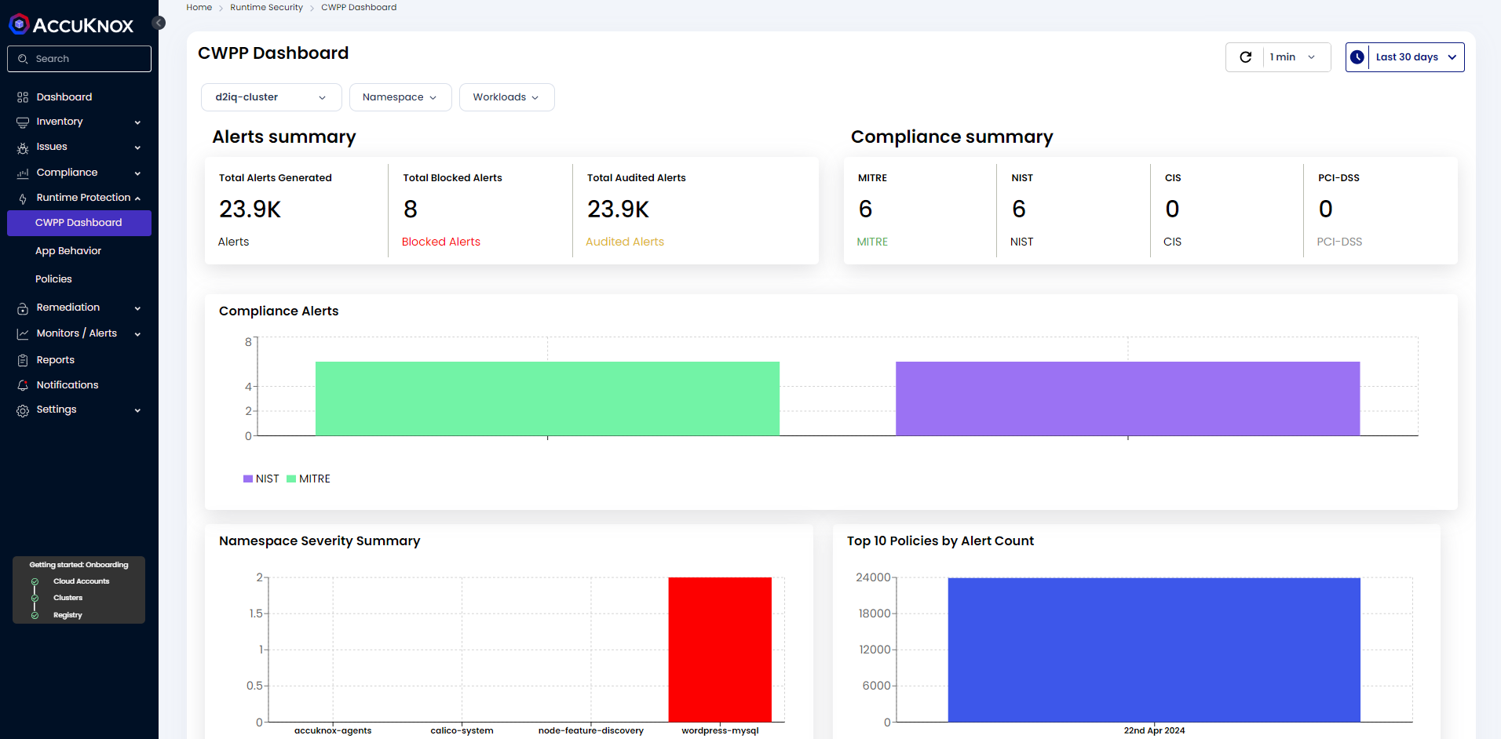The image size is (1501, 739).
Task: Expand the Issues menu chevron
Action: pos(137,147)
